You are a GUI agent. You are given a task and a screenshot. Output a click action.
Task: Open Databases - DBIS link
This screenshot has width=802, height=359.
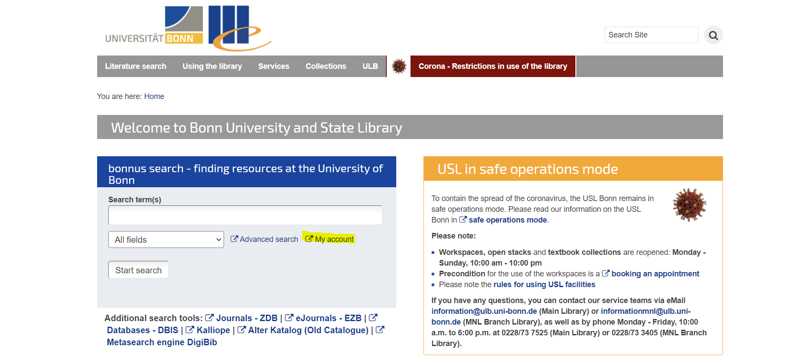tap(142, 330)
